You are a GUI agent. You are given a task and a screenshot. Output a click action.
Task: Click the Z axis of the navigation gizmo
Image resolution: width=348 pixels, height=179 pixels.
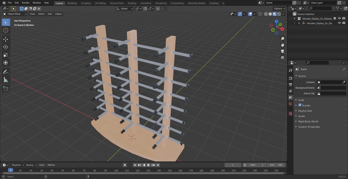click(x=277, y=22)
